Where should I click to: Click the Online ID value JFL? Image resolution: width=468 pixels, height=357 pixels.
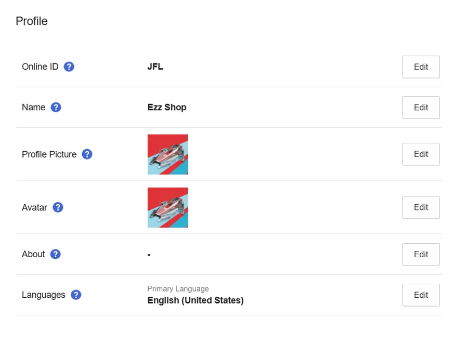155,67
